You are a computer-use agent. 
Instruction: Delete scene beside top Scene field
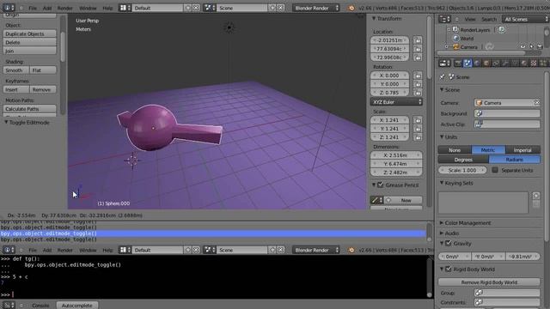281,8
